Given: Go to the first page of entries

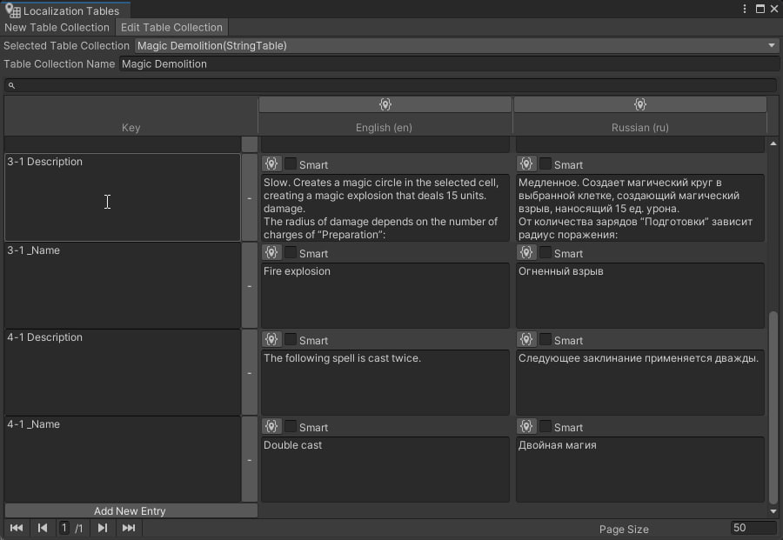Looking at the screenshot, I should (x=16, y=528).
